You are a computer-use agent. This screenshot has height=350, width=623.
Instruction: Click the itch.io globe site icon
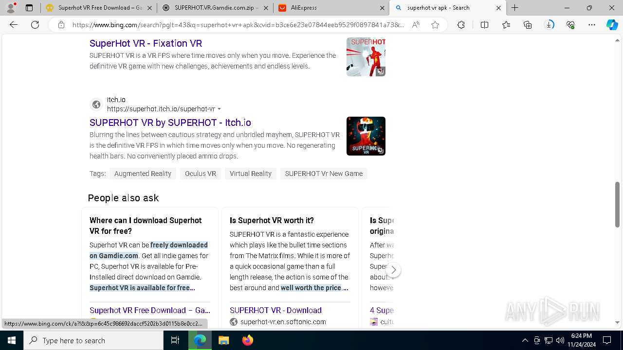(96, 105)
